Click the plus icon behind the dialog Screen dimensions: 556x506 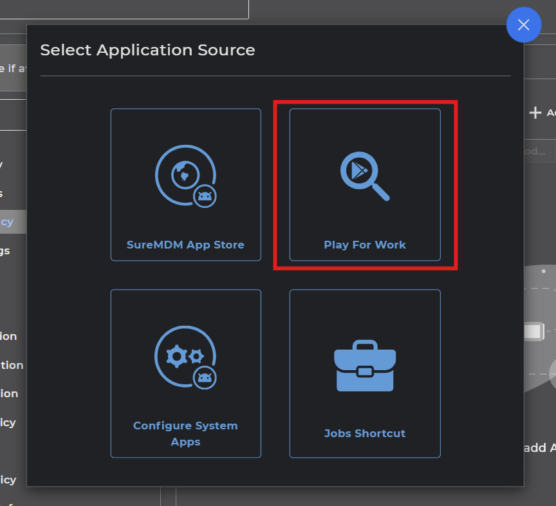tap(535, 113)
